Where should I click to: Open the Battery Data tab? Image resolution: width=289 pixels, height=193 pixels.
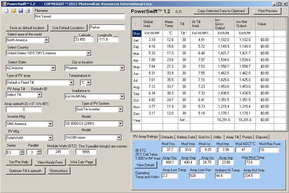coord(186,137)
